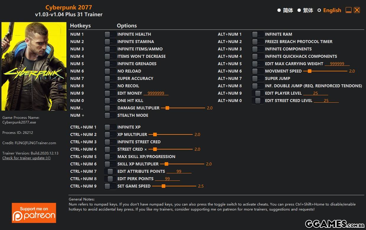Close the trainer window
This screenshot has width=366, height=230.
pos(357,10)
